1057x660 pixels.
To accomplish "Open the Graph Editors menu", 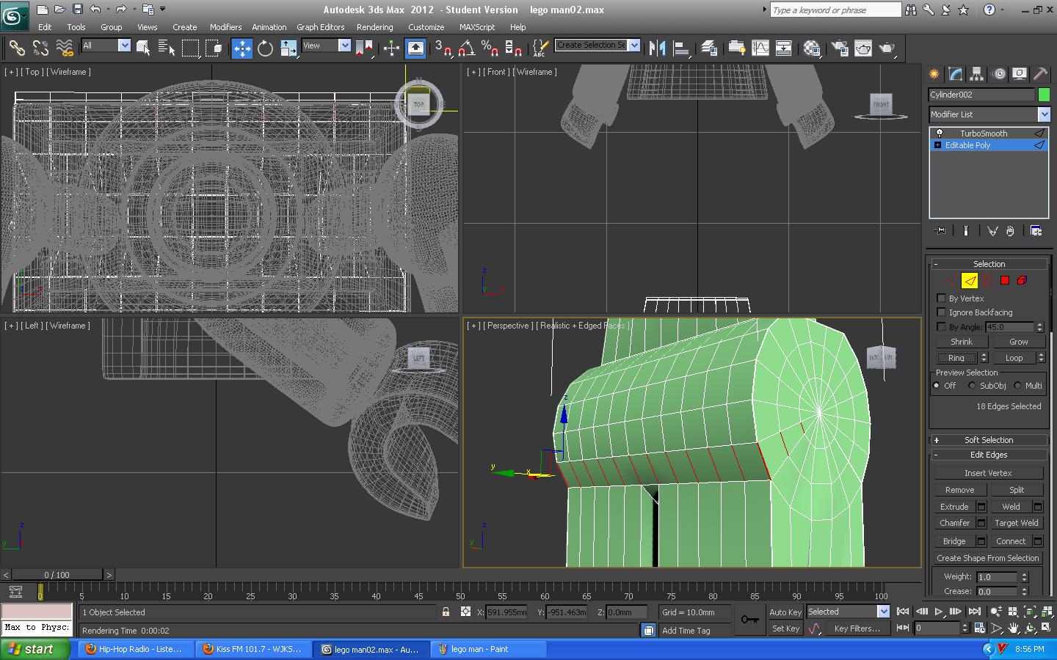I will (x=320, y=27).
